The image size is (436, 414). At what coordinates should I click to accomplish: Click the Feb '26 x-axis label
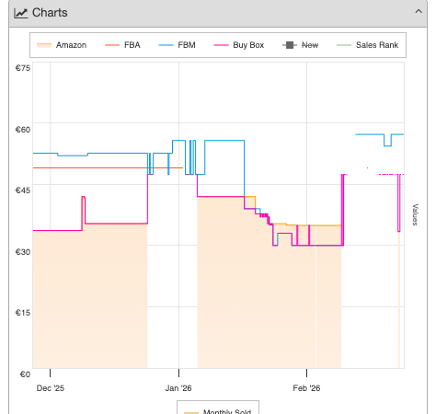click(x=306, y=388)
